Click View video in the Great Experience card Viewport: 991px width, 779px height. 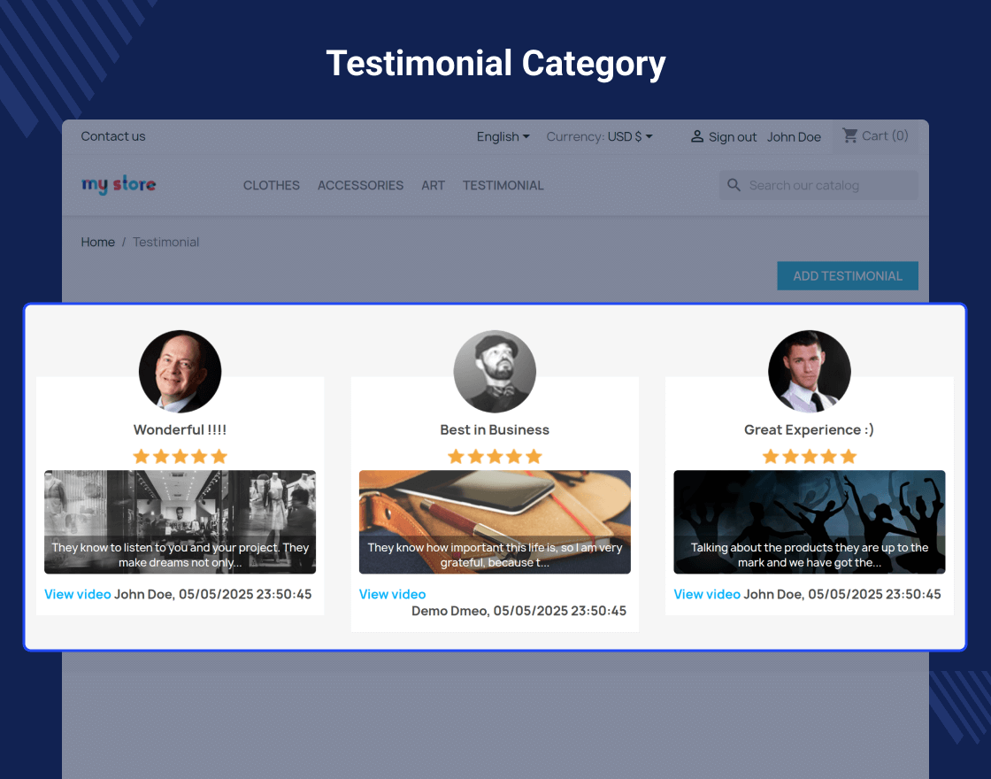(707, 594)
